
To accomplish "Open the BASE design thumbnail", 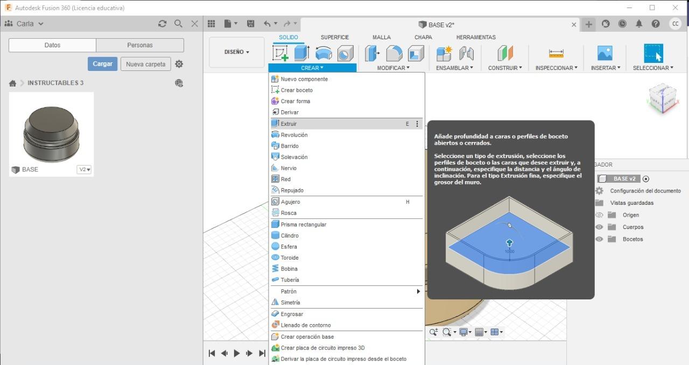I will click(x=51, y=134).
